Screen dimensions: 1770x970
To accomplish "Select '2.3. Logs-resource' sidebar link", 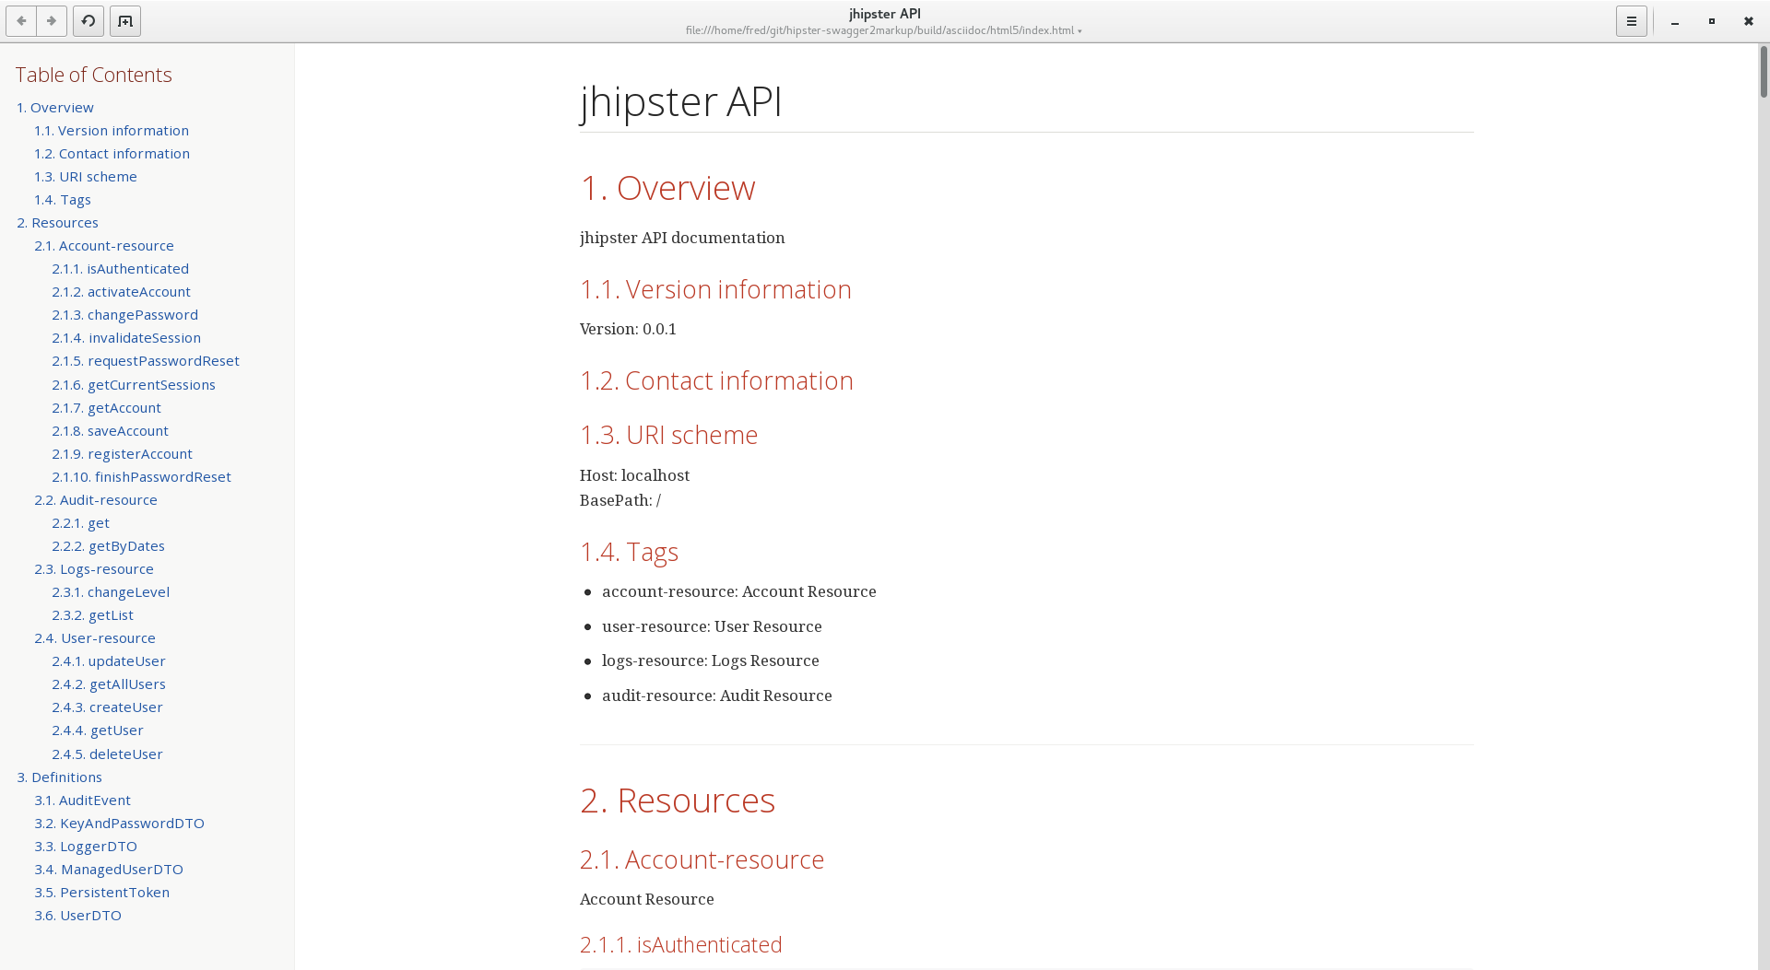I will [94, 568].
